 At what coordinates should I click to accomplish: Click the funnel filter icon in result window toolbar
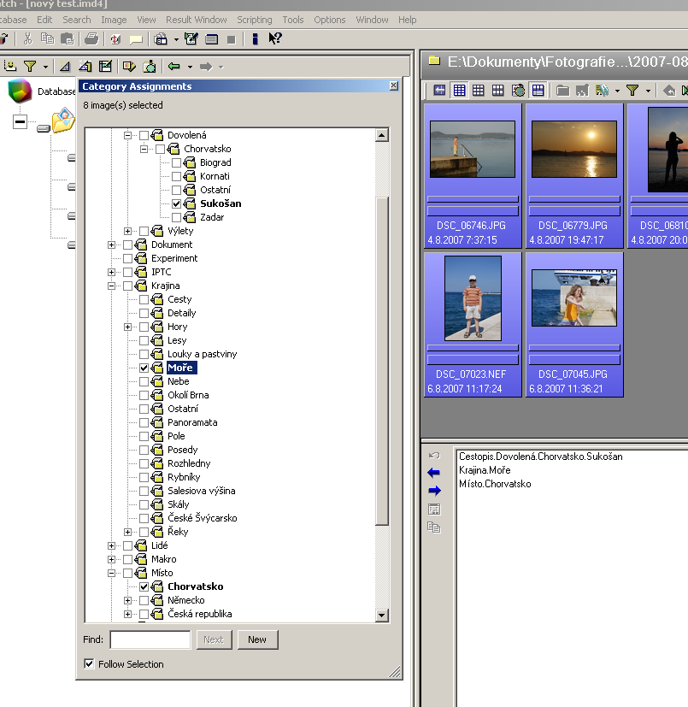coord(632,91)
